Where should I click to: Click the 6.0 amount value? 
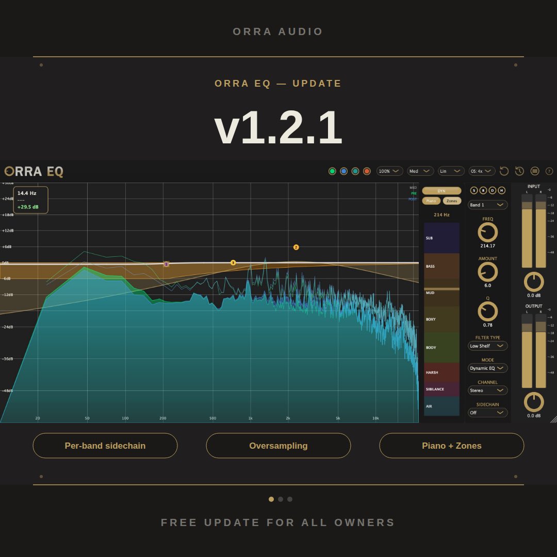[x=488, y=285]
